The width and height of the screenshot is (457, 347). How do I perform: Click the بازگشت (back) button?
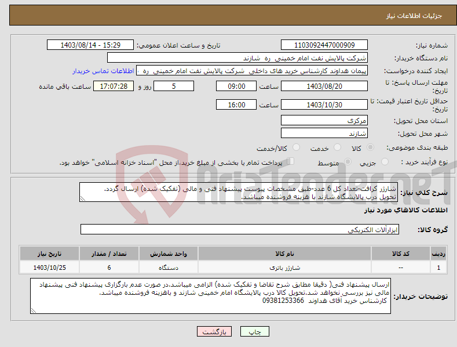coord(214,331)
